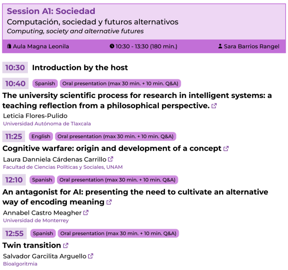Screen dimensions: 288x270
Task: Click Universidad Autónoma de Tlaxcala affiliation
Action: (47, 124)
